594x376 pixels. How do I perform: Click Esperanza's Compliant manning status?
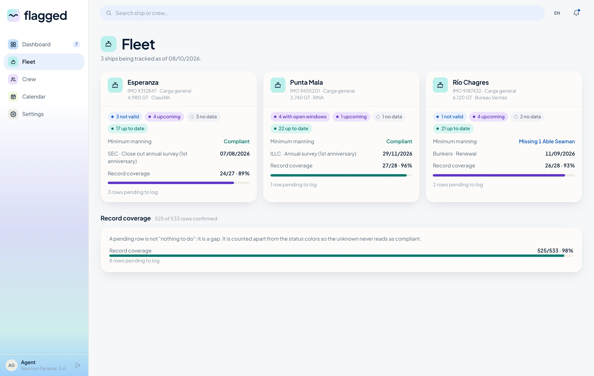coord(236,142)
